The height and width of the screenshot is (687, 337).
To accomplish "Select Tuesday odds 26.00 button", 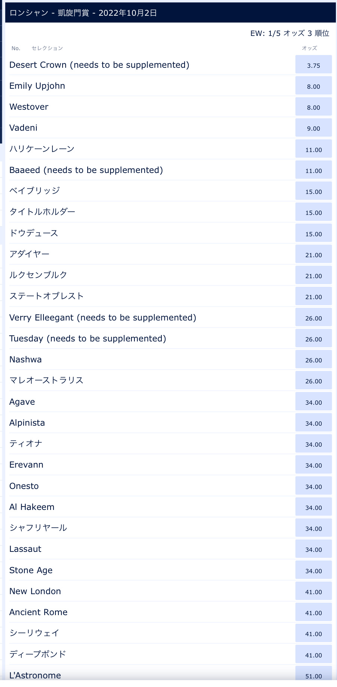I will click(x=313, y=338).
